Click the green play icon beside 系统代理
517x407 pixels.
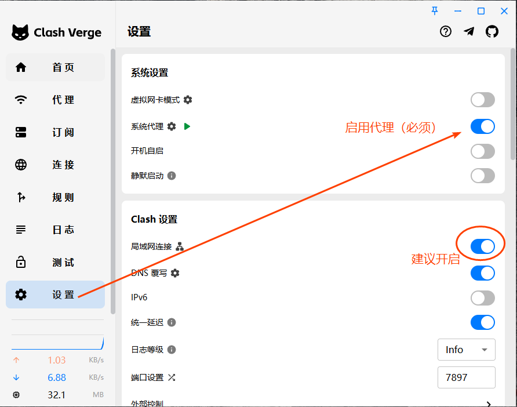click(x=187, y=126)
